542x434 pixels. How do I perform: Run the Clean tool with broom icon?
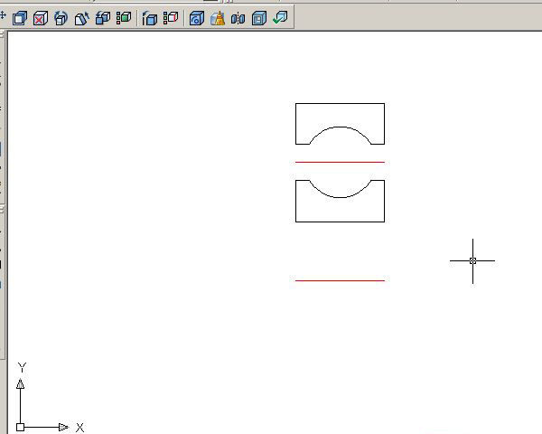click(217, 17)
